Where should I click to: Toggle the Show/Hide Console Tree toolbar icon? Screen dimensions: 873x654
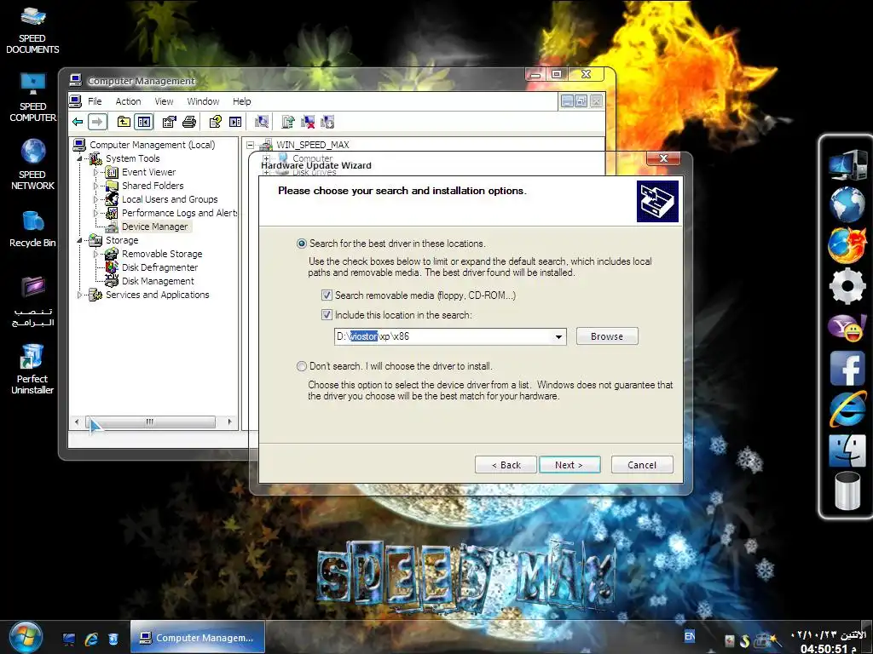pos(144,121)
